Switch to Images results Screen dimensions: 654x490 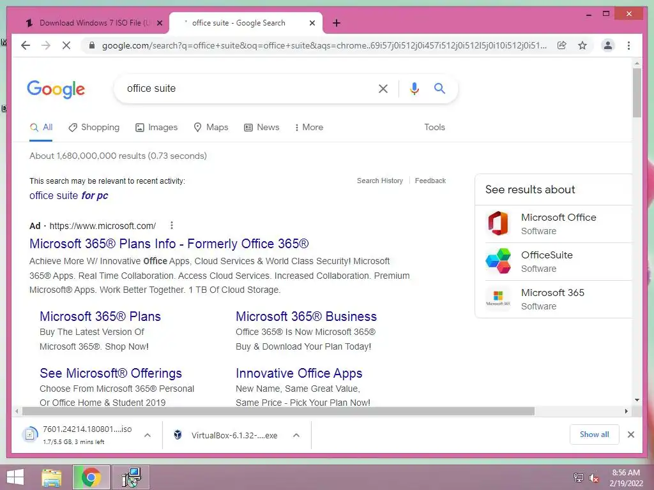(x=156, y=127)
